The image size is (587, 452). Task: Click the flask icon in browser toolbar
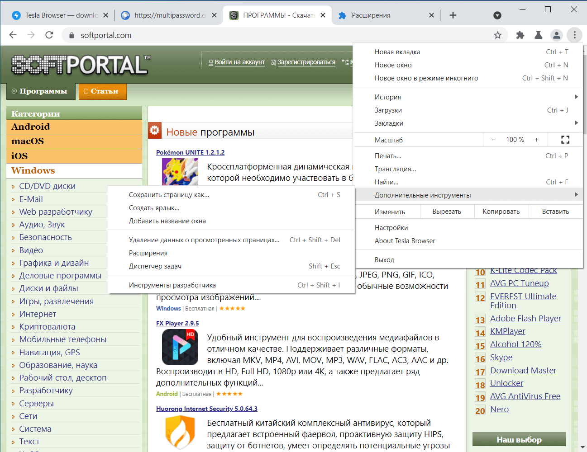(x=539, y=35)
